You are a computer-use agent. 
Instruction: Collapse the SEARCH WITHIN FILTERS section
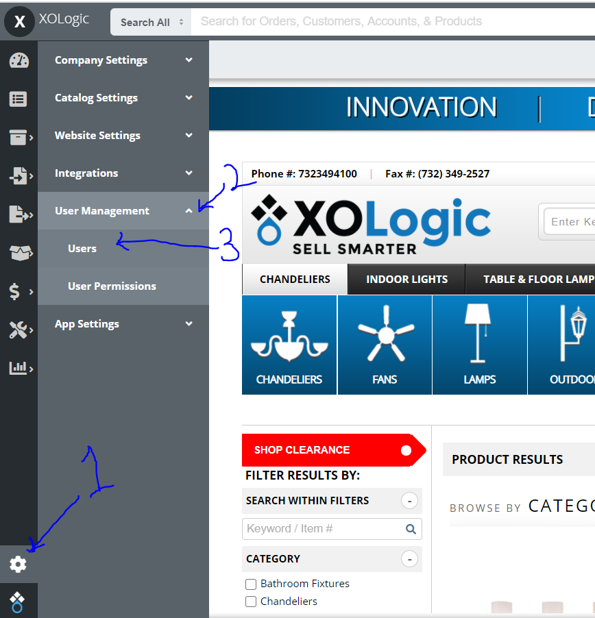point(409,501)
